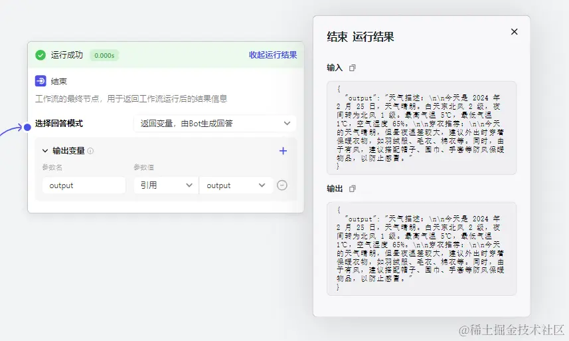Screen dimensions: 569x341
Task: Copy the 输入 content with its copy icon
Action: [x=352, y=68]
